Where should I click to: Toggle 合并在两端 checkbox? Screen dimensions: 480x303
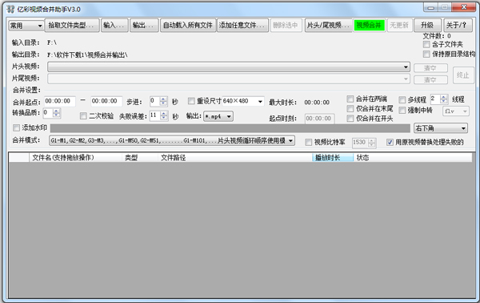pyautogui.click(x=350, y=99)
